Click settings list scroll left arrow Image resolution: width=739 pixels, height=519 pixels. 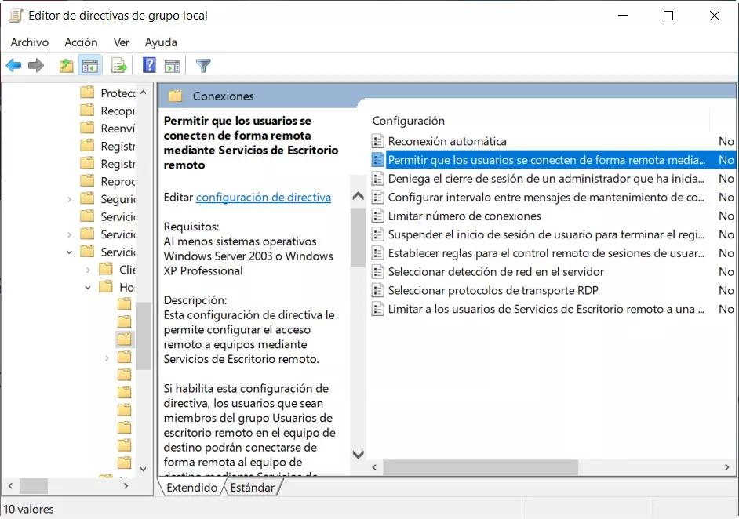pos(374,467)
